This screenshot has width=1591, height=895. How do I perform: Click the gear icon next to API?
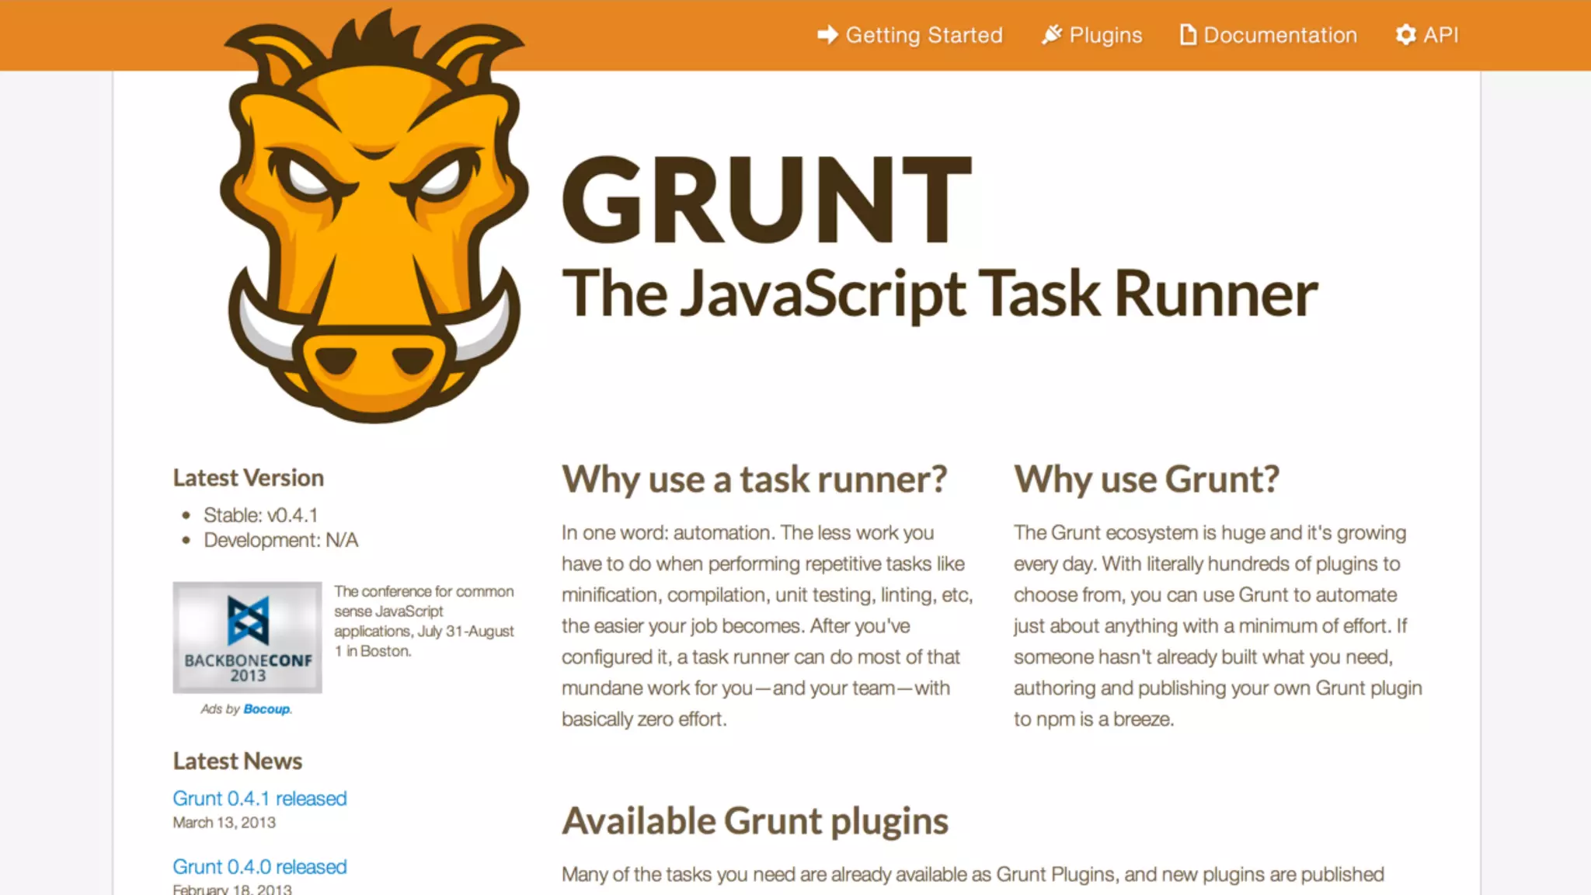(1405, 35)
